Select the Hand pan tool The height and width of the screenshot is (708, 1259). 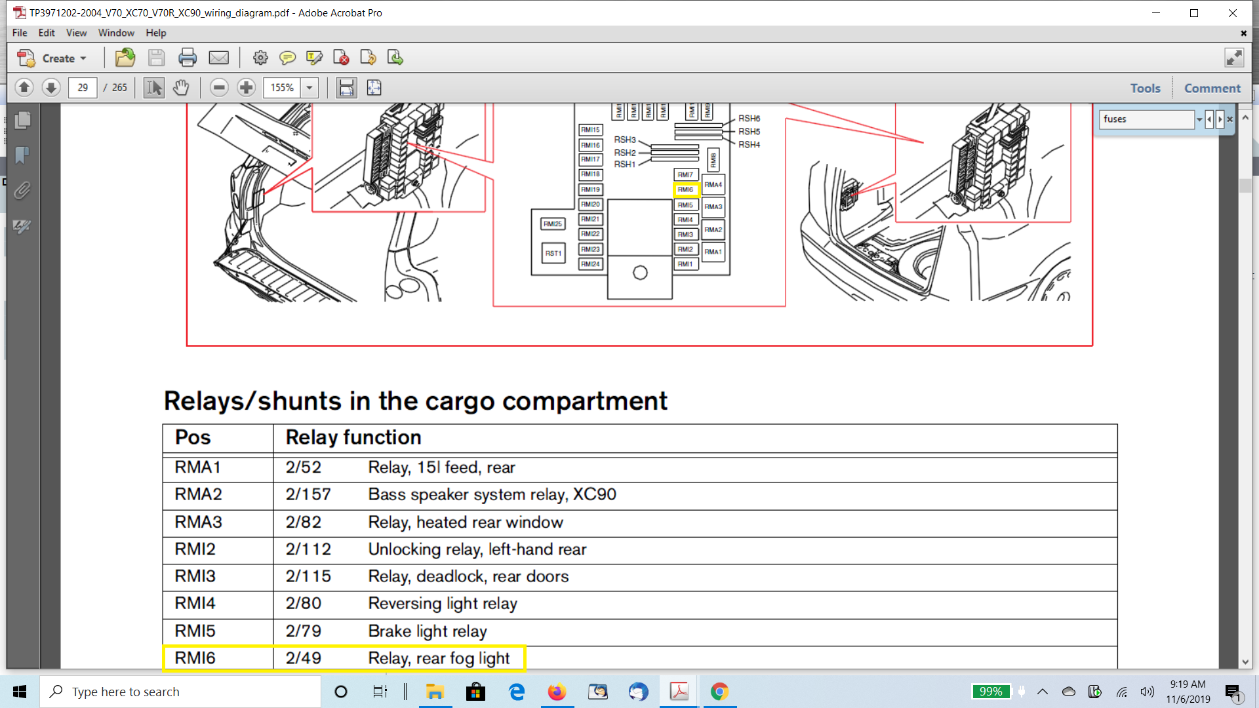click(x=181, y=88)
